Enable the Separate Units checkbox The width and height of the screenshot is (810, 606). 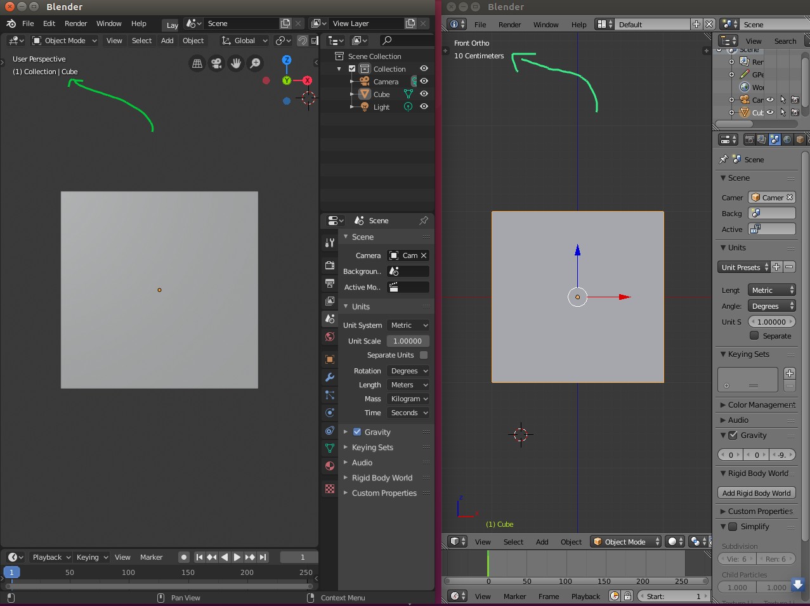(x=424, y=355)
